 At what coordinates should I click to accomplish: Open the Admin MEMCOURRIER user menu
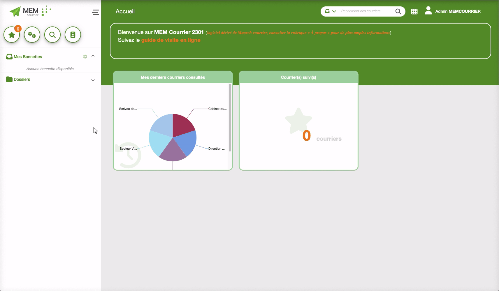click(x=458, y=11)
